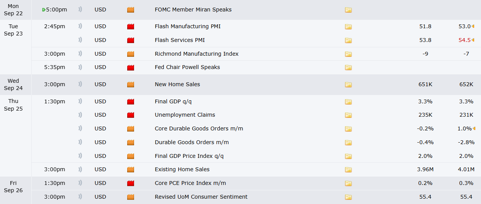Toggle alert bell for Revised UoM Consumer Sentiment

click(x=80, y=197)
